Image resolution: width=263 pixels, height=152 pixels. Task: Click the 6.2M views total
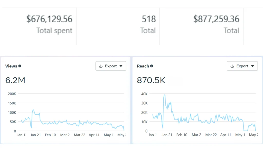15,80
